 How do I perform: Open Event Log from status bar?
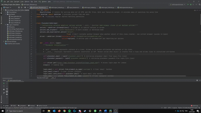(x=195, y=106)
